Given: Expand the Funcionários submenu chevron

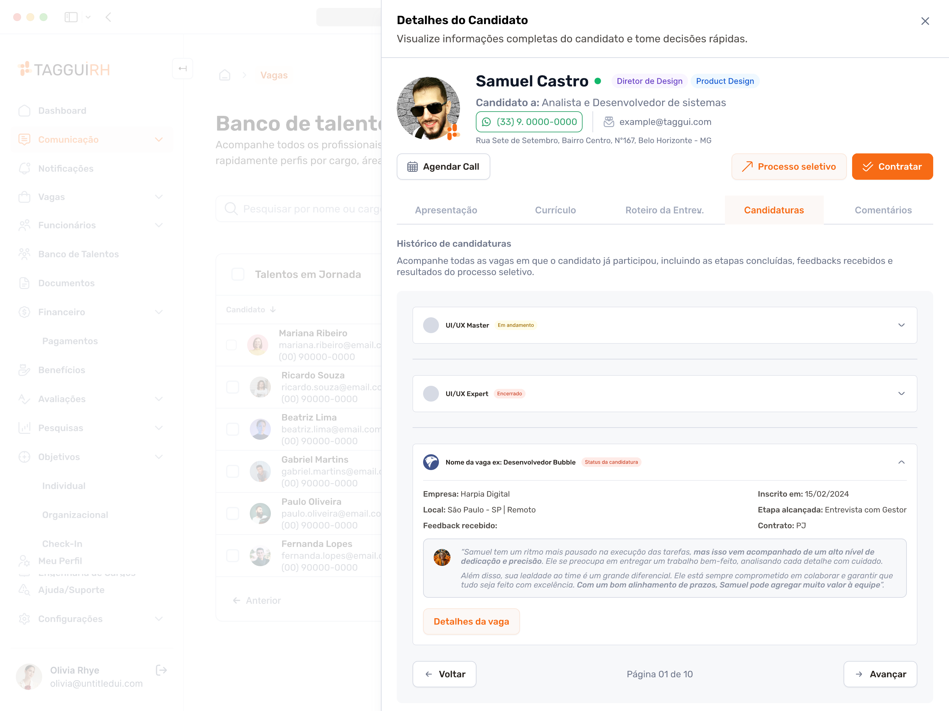Looking at the screenshot, I should pyautogui.click(x=159, y=225).
